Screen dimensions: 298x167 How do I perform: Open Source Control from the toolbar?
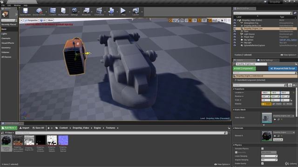pyautogui.click(x=39, y=12)
